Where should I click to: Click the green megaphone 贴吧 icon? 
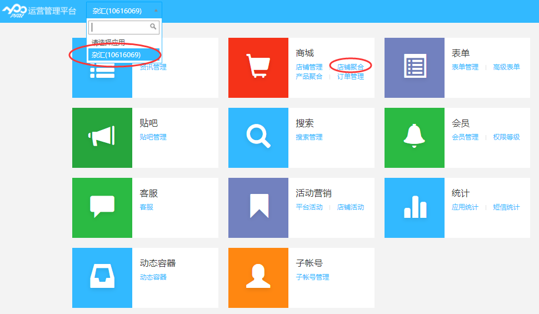(x=102, y=138)
